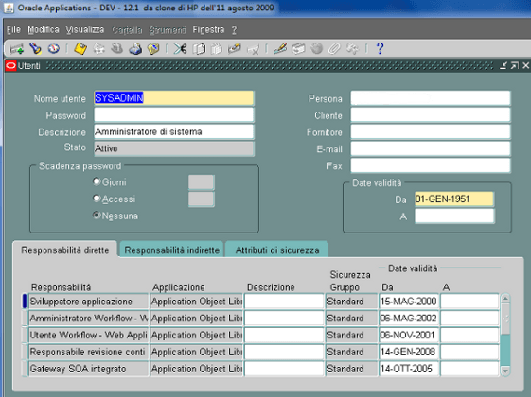Open Find with the flashlight icon
This screenshot has height=397, width=531.
click(35, 49)
